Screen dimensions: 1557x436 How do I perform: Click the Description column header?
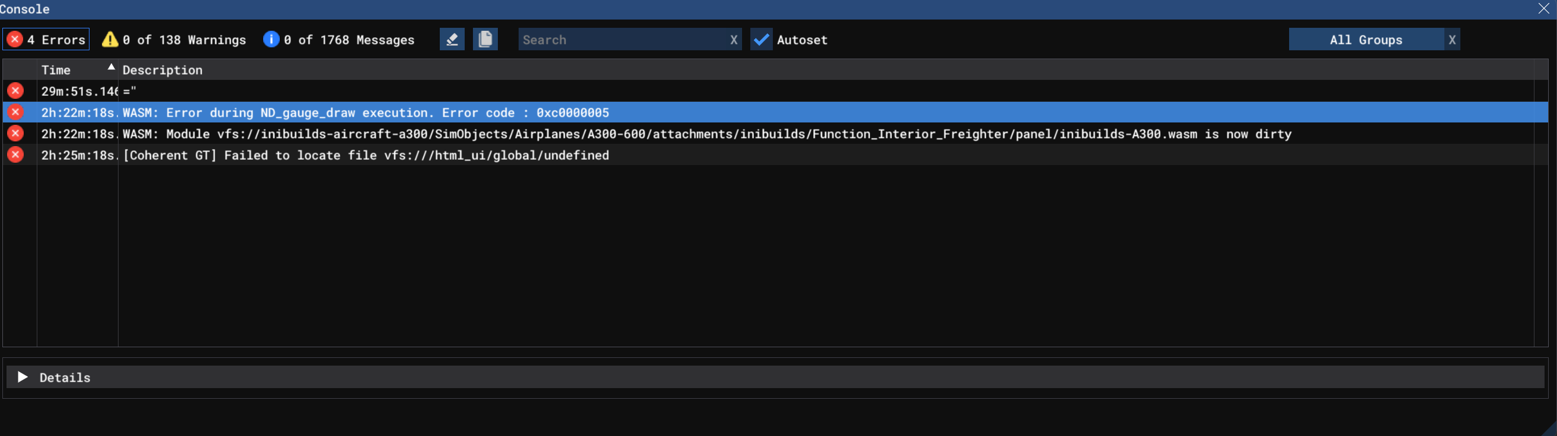coord(162,70)
